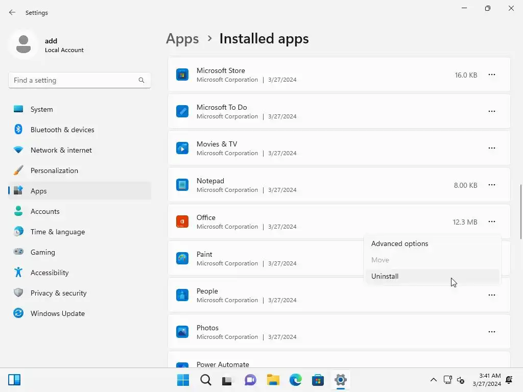Click the Settings back arrow

[12, 12]
